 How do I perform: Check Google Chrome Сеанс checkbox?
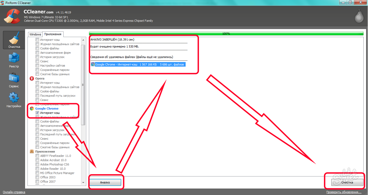pyautogui.click(x=37, y=139)
